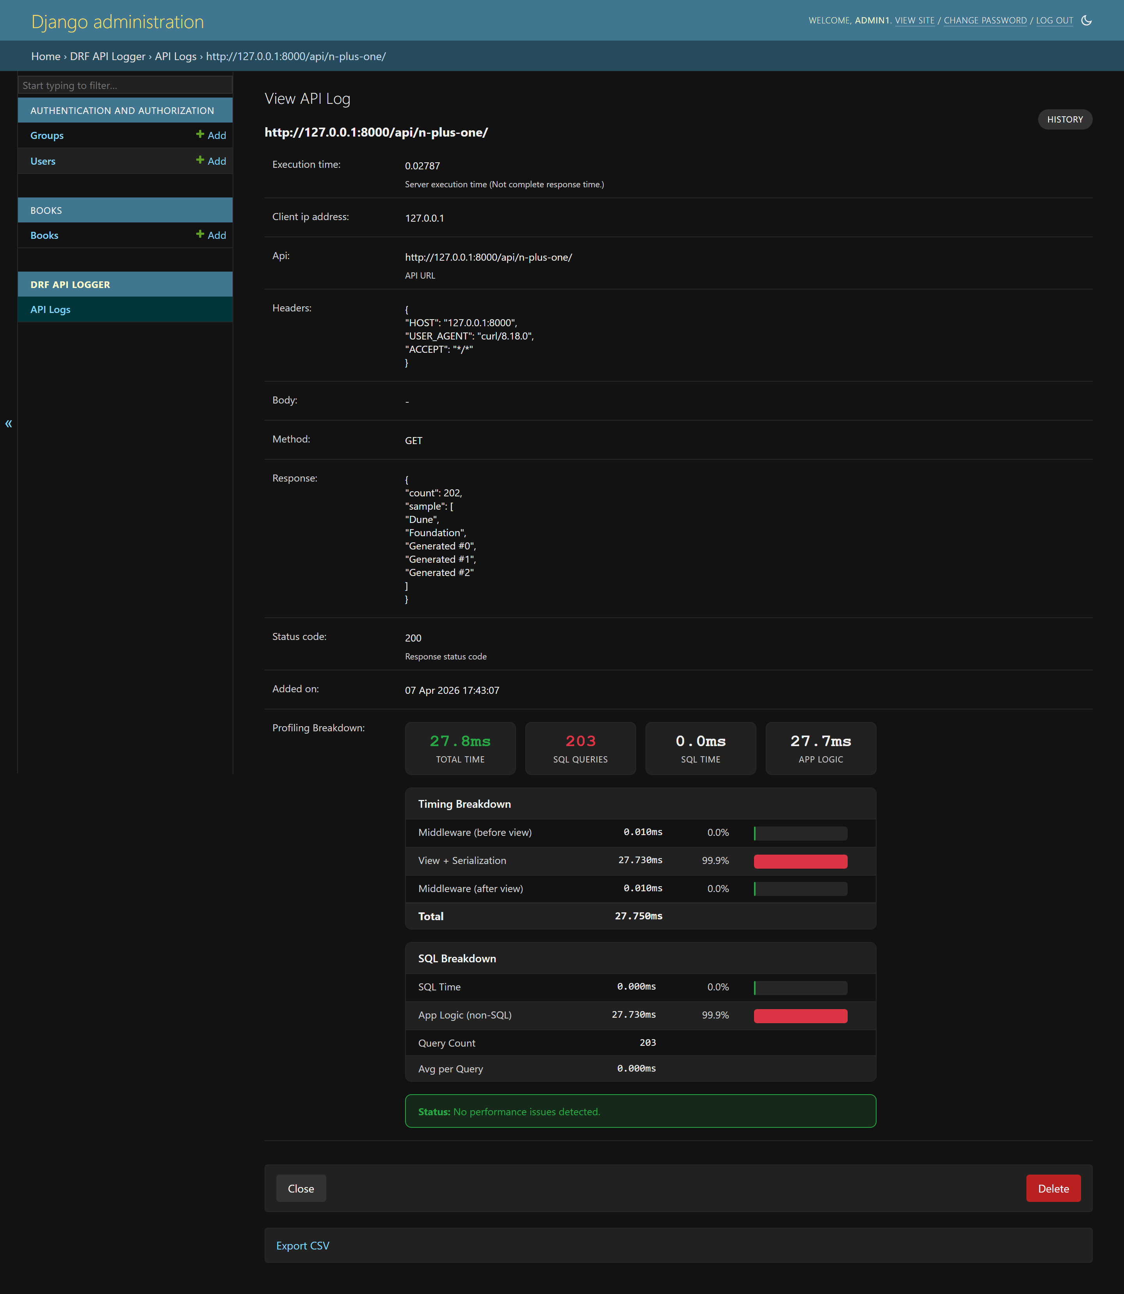Open the Users model link
Image resolution: width=1124 pixels, height=1294 pixels.
pos(43,161)
